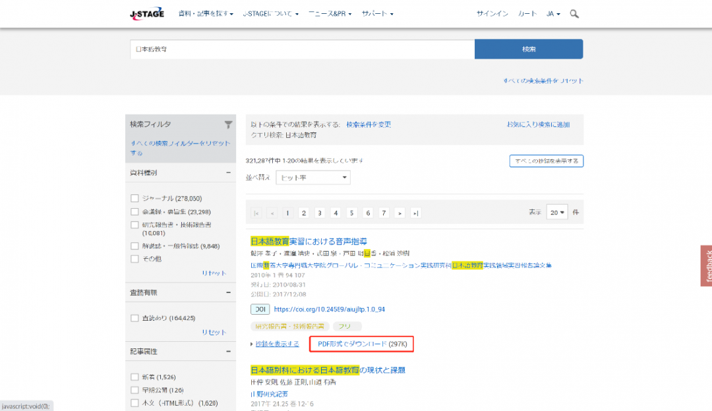Click the 検索条件を変更 link
Screen dimensions: 712x411
(371, 124)
